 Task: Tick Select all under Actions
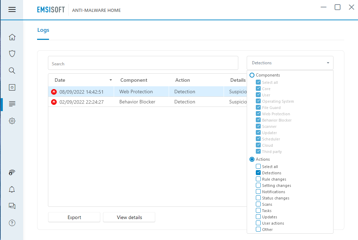point(258,167)
